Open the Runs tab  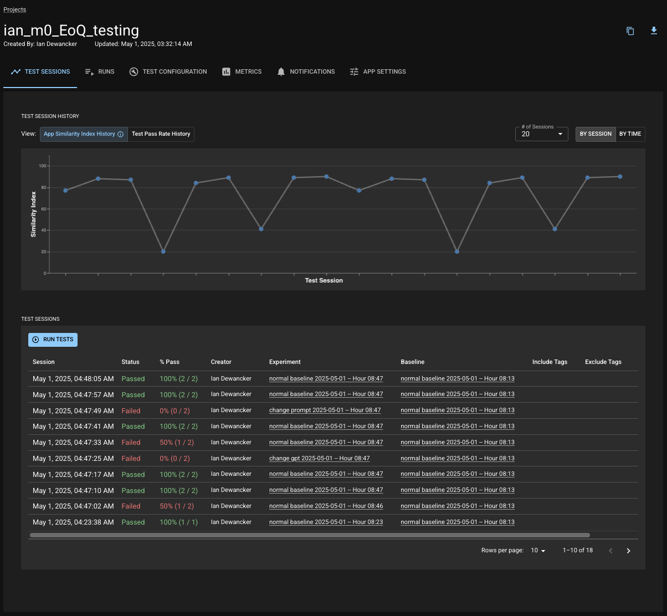(100, 72)
